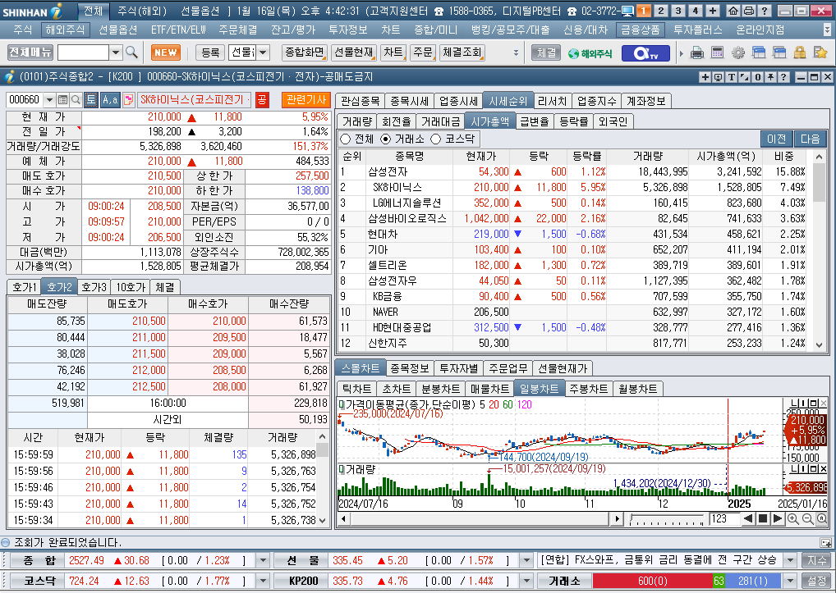Screen dimensions: 836x593
Task: Click the 설정 button at bottom right
Action: click(816, 581)
